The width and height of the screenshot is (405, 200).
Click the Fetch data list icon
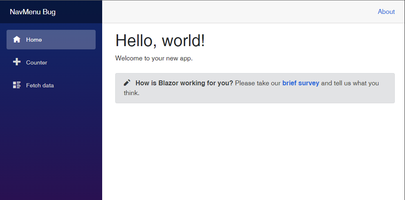point(17,85)
